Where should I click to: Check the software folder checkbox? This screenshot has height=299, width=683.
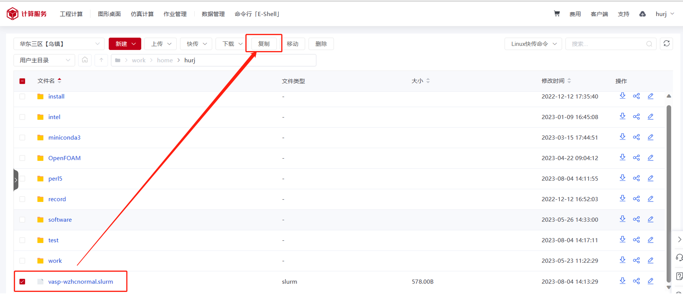pos(22,220)
